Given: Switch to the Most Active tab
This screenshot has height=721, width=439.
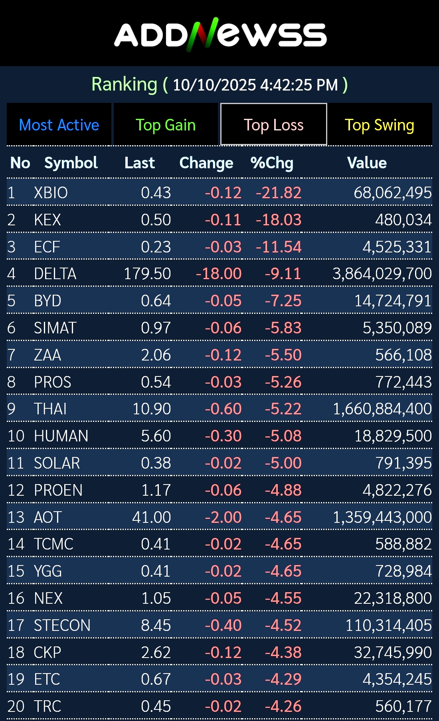Looking at the screenshot, I should [59, 125].
